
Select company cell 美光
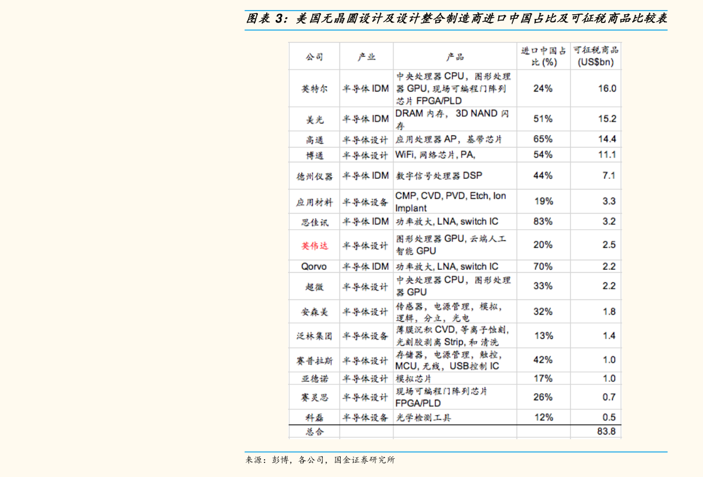click(x=314, y=119)
